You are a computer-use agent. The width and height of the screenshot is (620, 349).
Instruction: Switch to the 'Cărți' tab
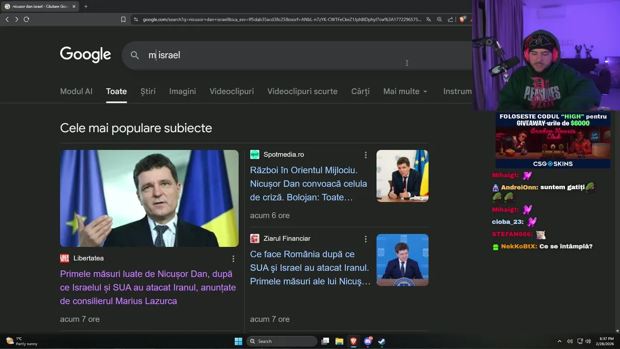click(360, 91)
